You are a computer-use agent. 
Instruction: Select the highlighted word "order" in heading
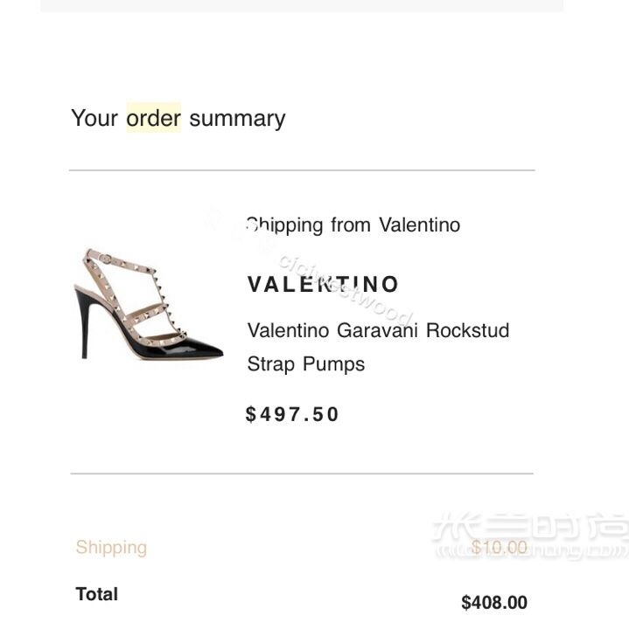[153, 118]
